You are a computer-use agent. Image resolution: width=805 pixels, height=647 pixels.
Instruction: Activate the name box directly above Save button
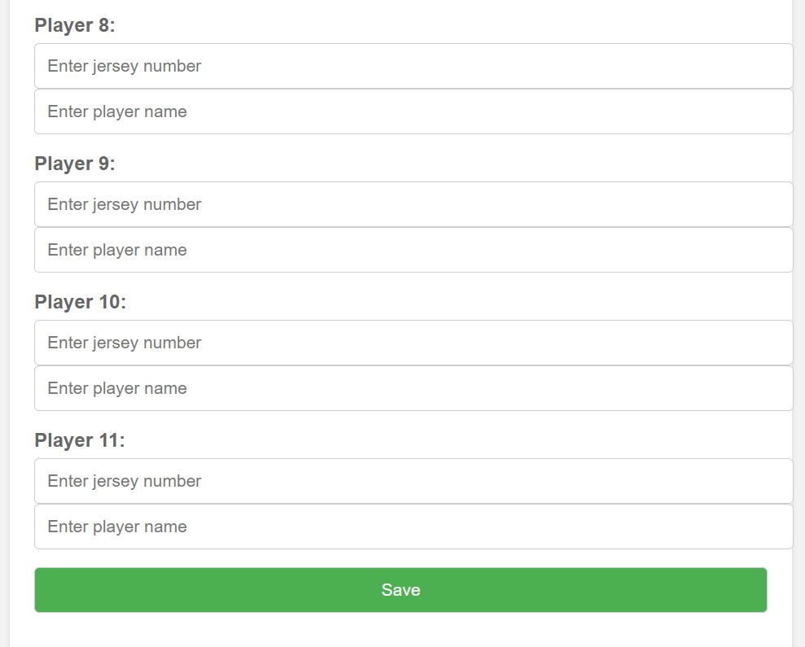pyautogui.click(x=414, y=527)
